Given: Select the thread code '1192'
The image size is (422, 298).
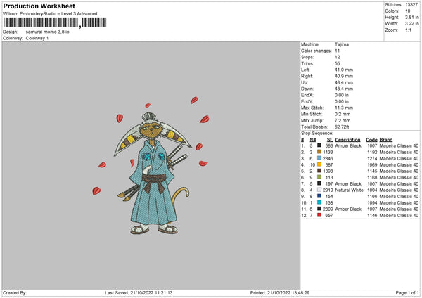Looking at the screenshot, I should point(372,153).
